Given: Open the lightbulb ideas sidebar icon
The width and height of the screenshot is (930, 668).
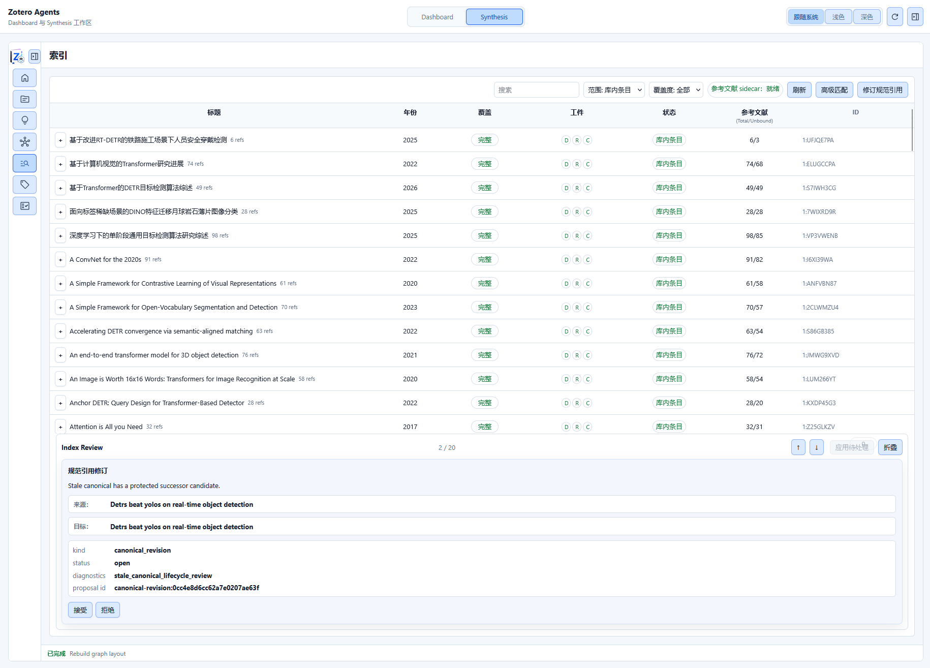Looking at the screenshot, I should coord(24,120).
